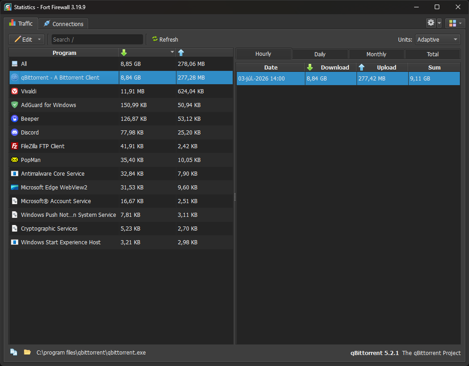Click the Microsoft Edge WebView2 icon
The width and height of the screenshot is (469, 366).
[14, 187]
